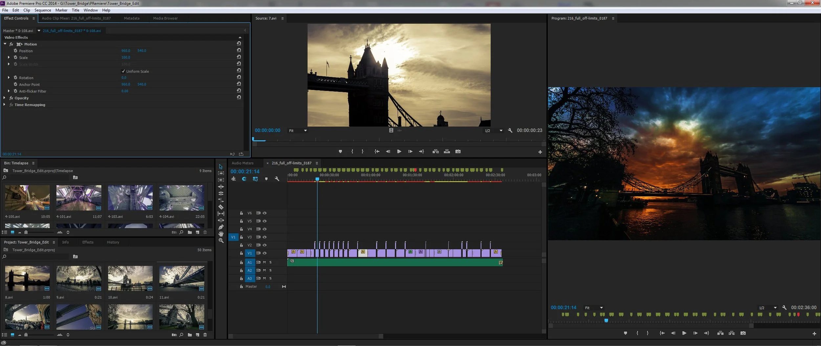Open Master clip dropdown arrow
Image resolution: width=821 pixels, height=346 pixels.
coord(39,31)
